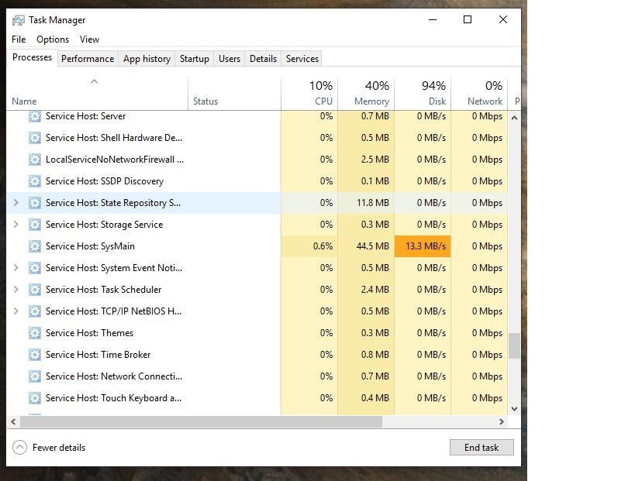This screenshot has width=635, height=481.
Task: Expand Service Host: TCP/IP NetBIOS Helper
Action: pyautogui.click(x=16, y=311)
